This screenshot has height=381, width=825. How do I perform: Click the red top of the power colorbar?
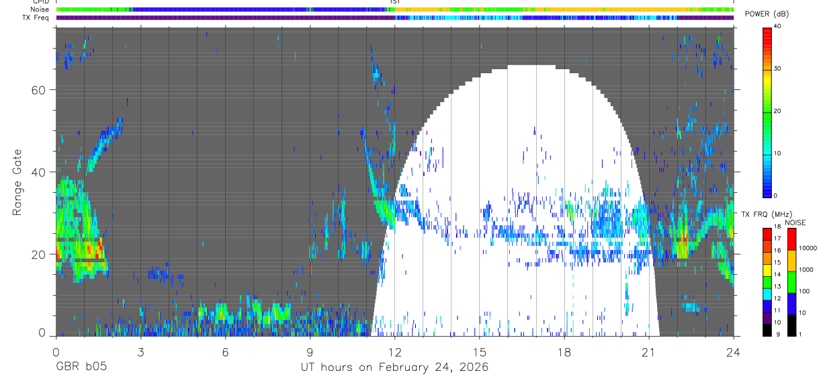tap(767, 31)
